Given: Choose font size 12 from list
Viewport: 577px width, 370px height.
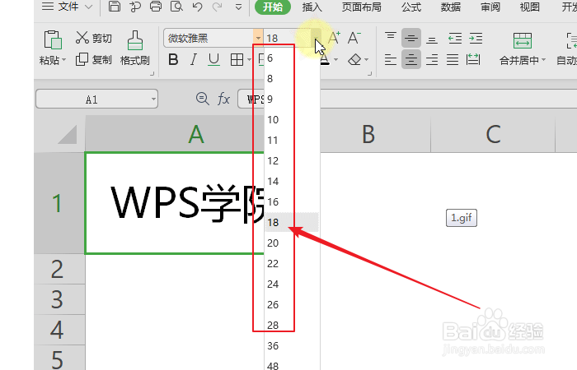Looking at the screenshot, I should click(x=292, y=161).
